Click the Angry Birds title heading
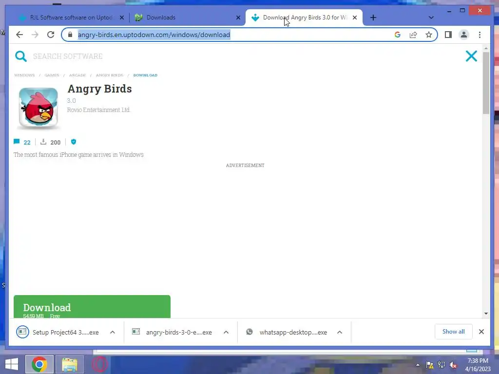The width and height of the screenshot is (499, 374). [99, 89]
